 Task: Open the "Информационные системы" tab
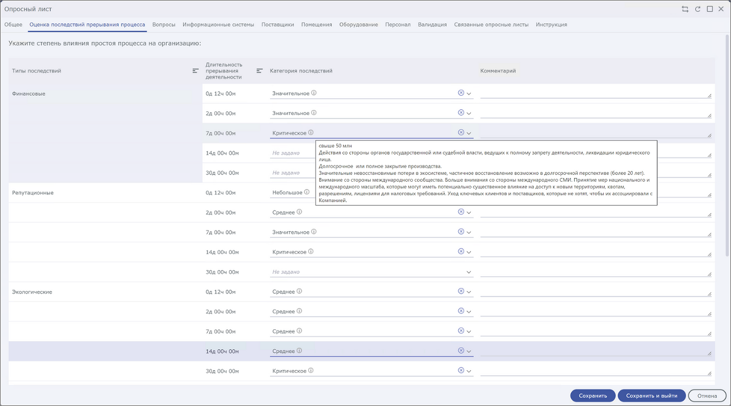pyautogui.click(x=218, y=25)
